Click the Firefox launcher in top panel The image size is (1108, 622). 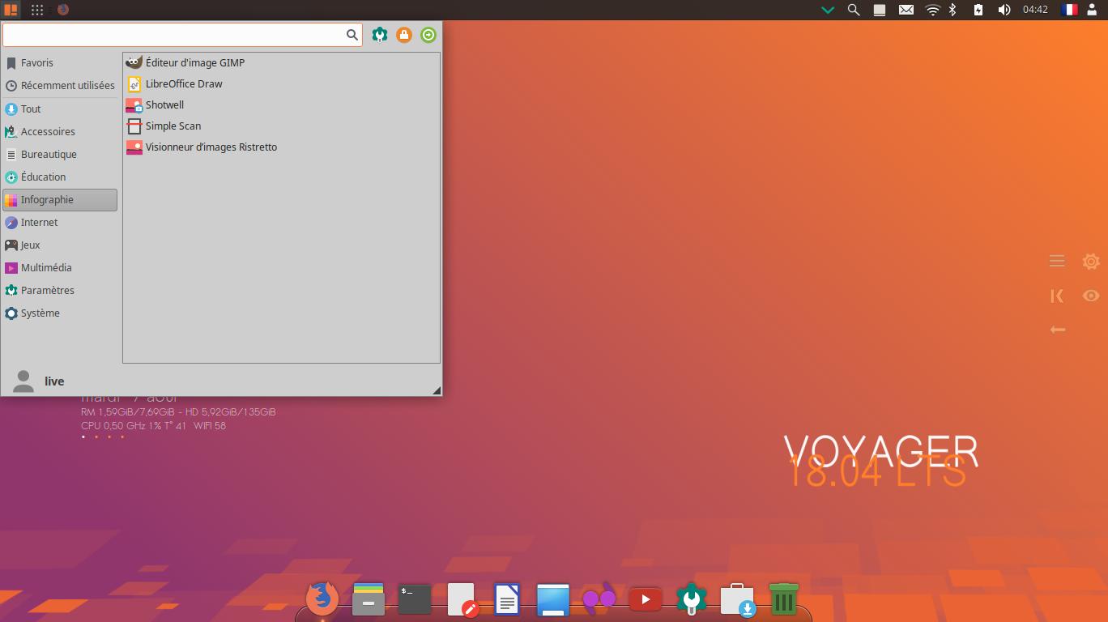click(63, 10)
